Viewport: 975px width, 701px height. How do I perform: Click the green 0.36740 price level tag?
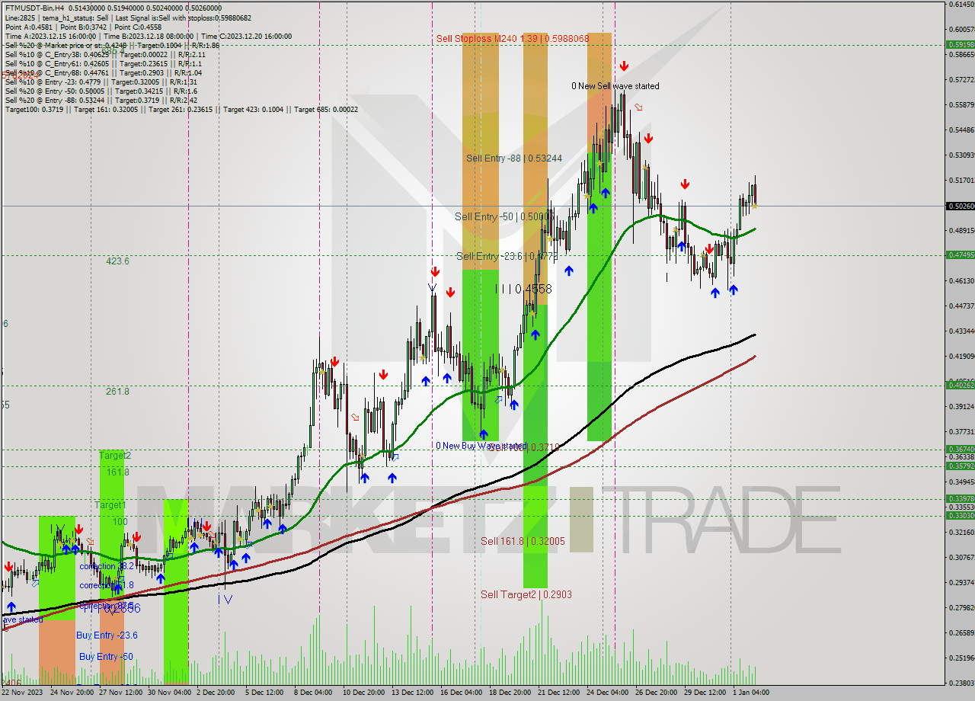tap(960, 449)
